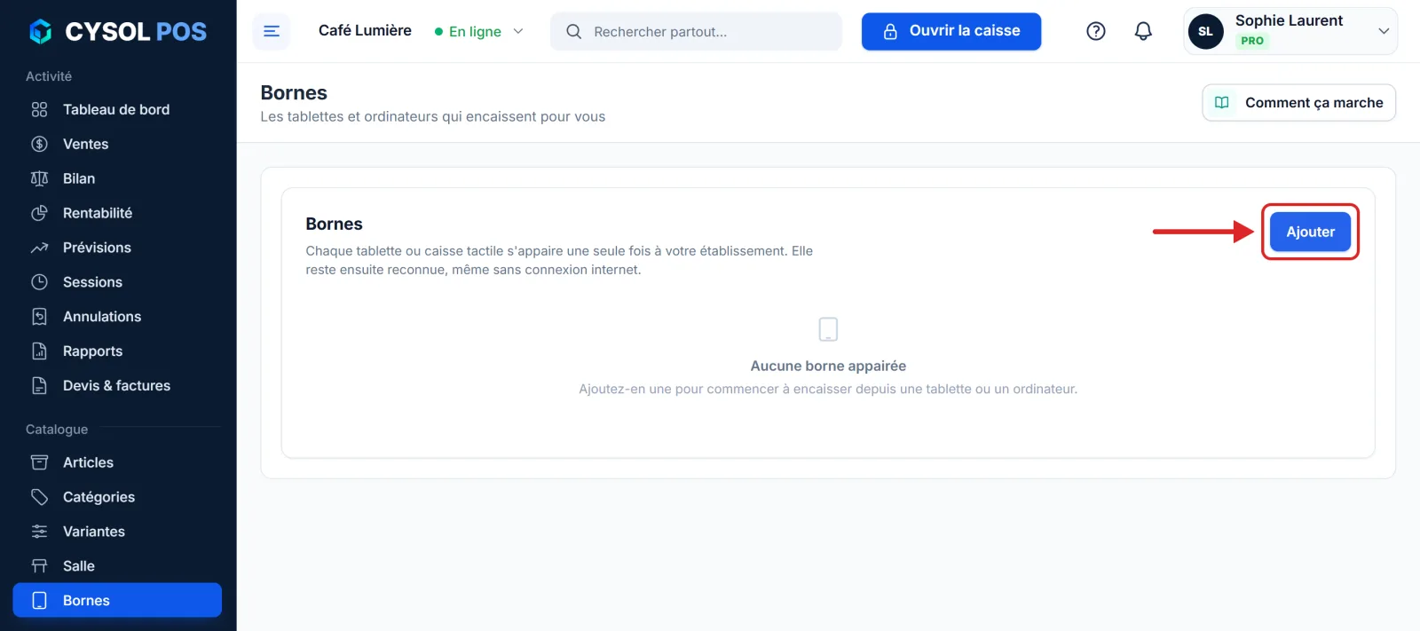Click the CYSOL POS brand name
Image resolution: width=1420 pixels, height=631 pixels.
(x=136, y=32)
